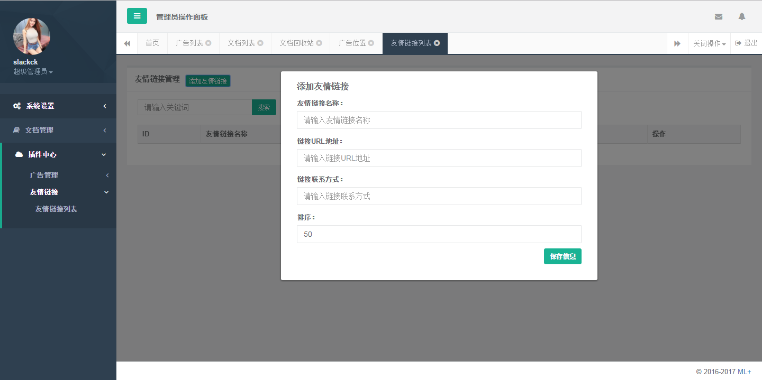Click the 保存信息 button
This screenshot has width=762, height=380.
click(x=563, y=256)
